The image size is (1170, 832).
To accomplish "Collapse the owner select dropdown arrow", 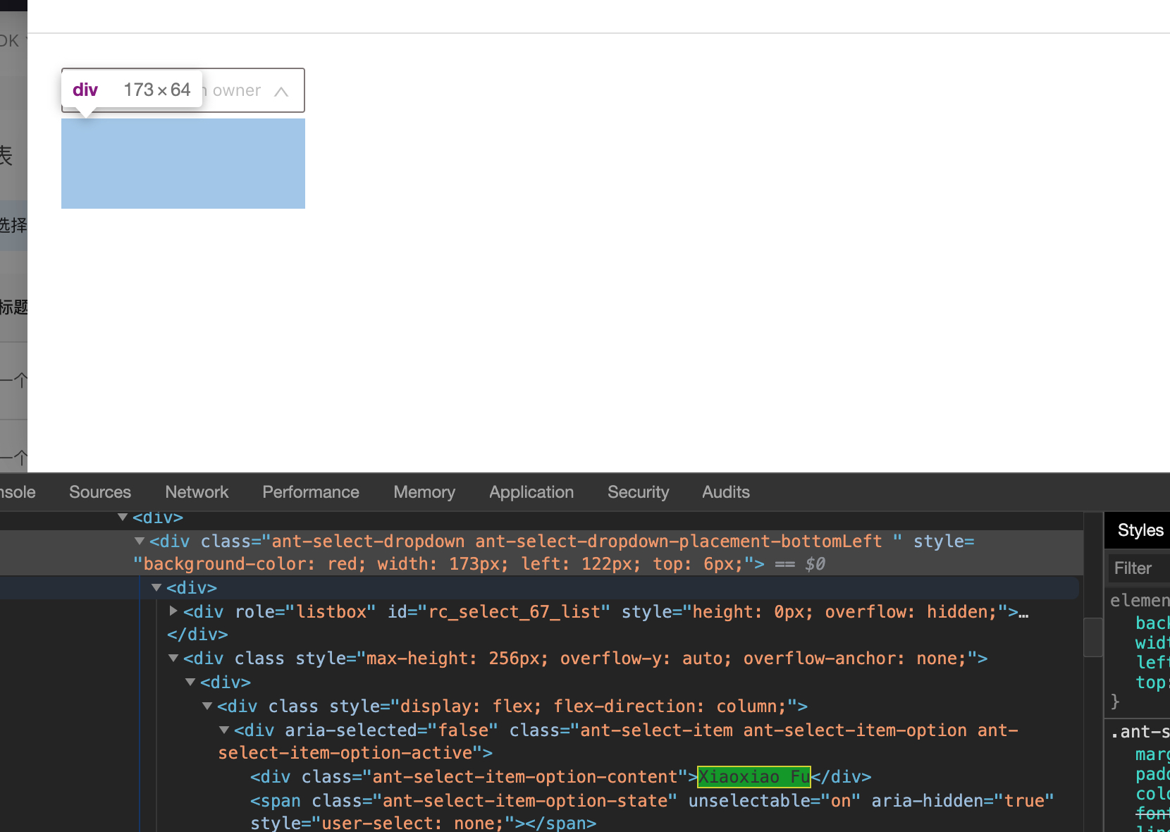I will [281, 91].
